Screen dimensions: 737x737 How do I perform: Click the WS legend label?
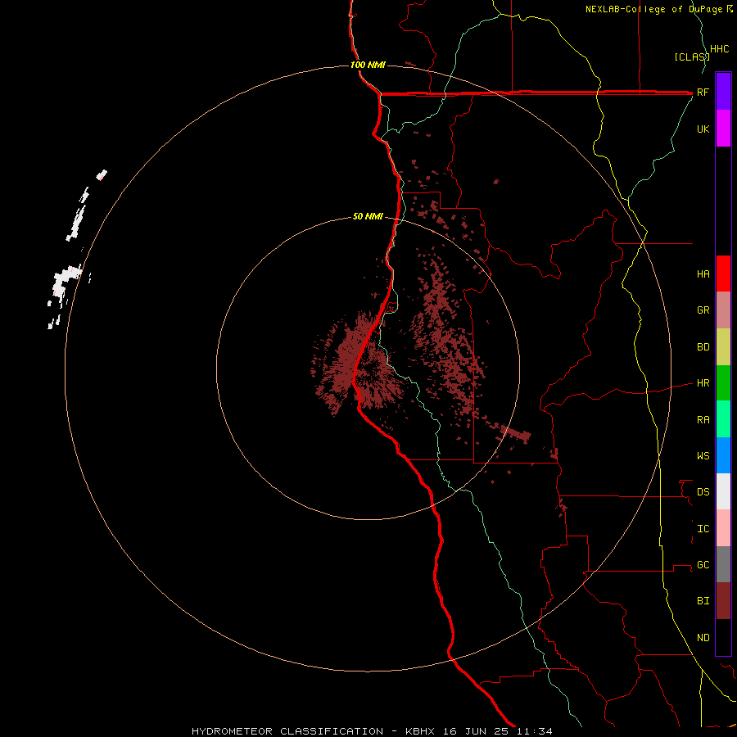pyautogui.click(x=703, y=456)
